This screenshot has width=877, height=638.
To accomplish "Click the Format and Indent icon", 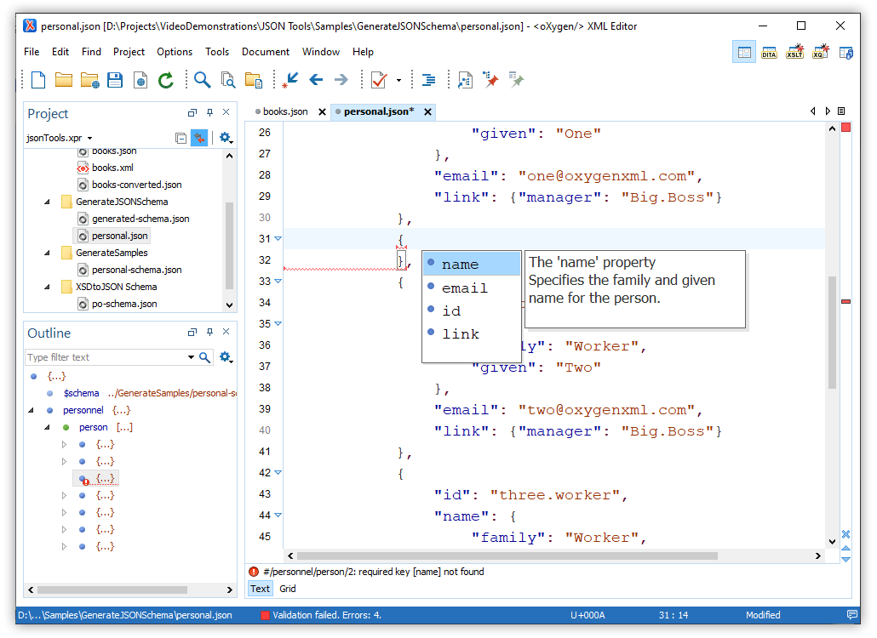I will pos(428,80).
